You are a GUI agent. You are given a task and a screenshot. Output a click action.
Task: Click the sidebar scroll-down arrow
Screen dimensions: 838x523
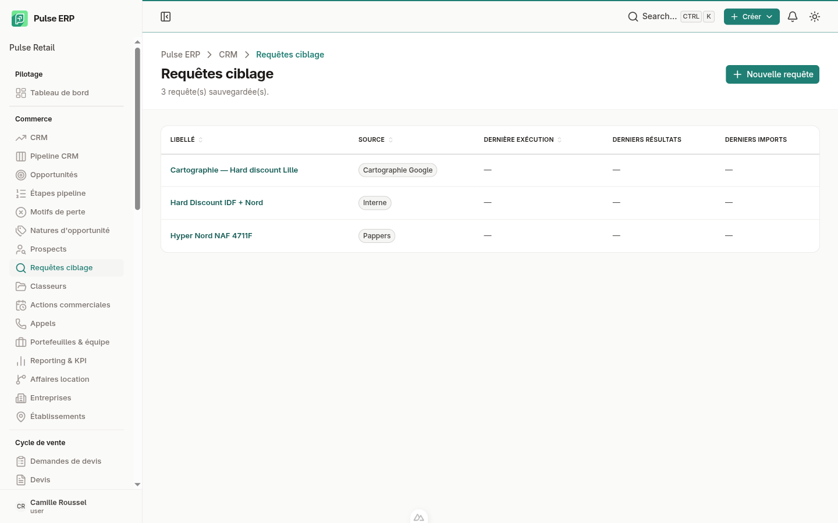tap(137, 484)
